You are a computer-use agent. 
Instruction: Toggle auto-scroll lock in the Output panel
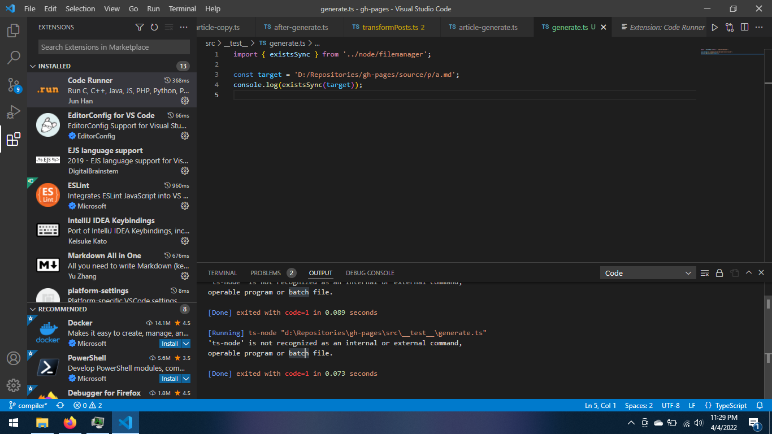click(x=719, y=272)
